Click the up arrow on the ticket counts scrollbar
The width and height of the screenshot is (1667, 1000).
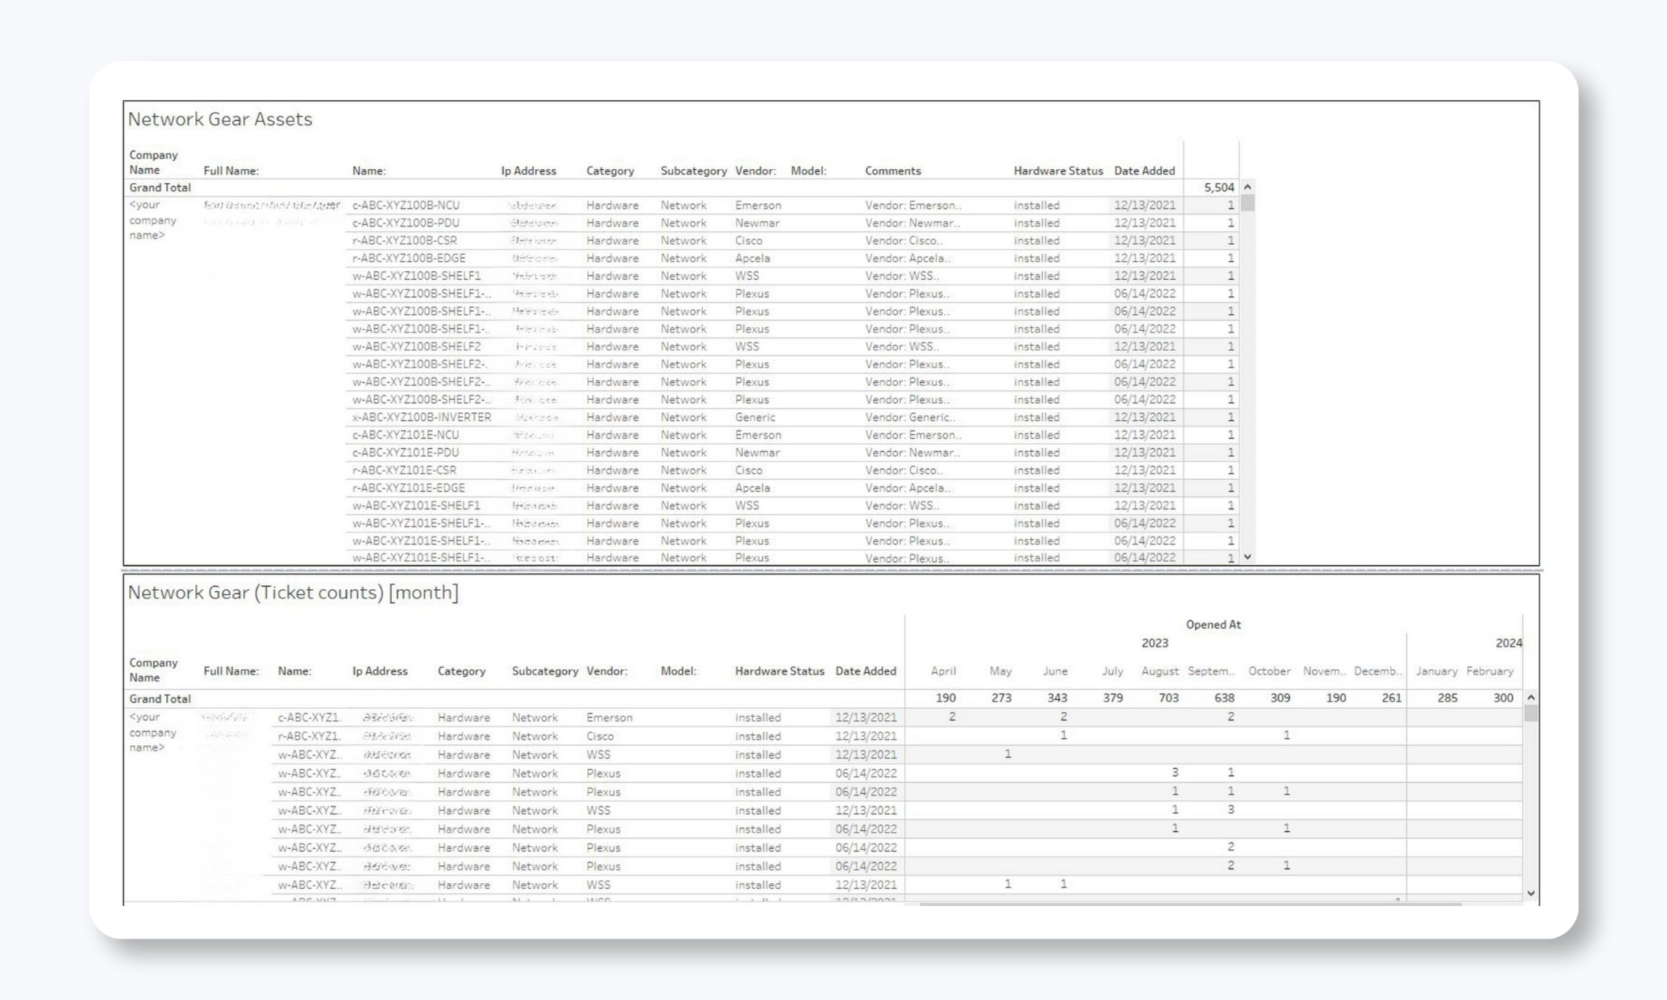[x=1530, y=697]
